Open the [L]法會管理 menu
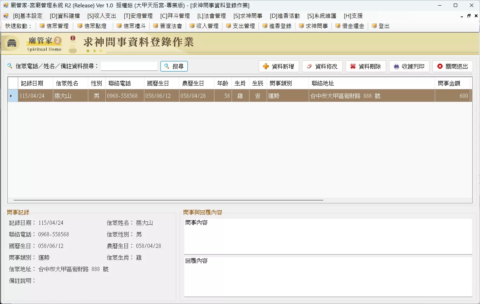The width and height of the screenshot is (480, 304). 212,16
